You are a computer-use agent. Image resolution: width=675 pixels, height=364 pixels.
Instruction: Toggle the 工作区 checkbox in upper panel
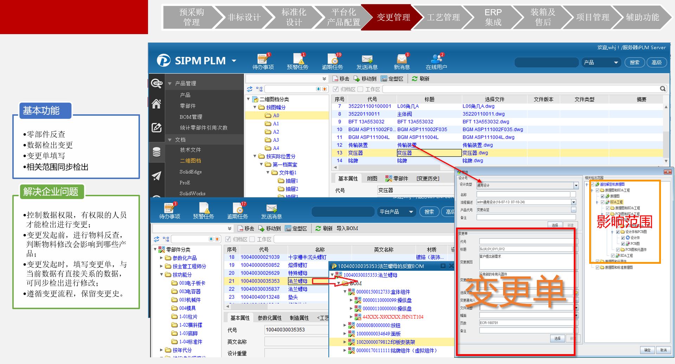(x=360, y=89)
